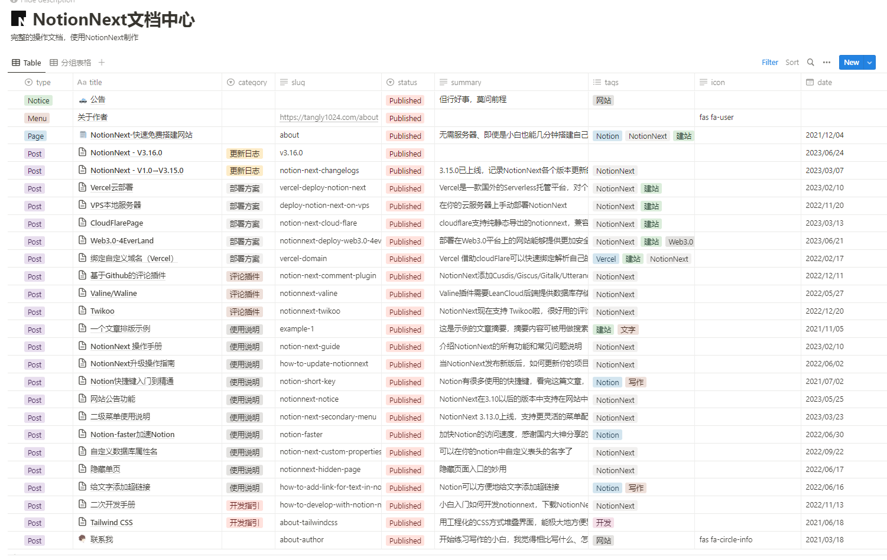Image resolution: width=887 pixels, height=560 pixels.
Task: Select the summary cell 但行好事，莫问前程
Action: 511,100
